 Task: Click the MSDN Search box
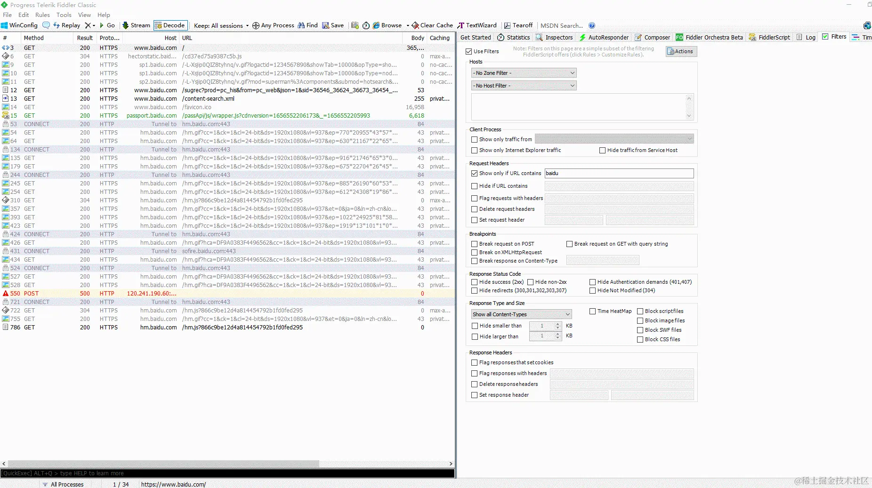562,25
